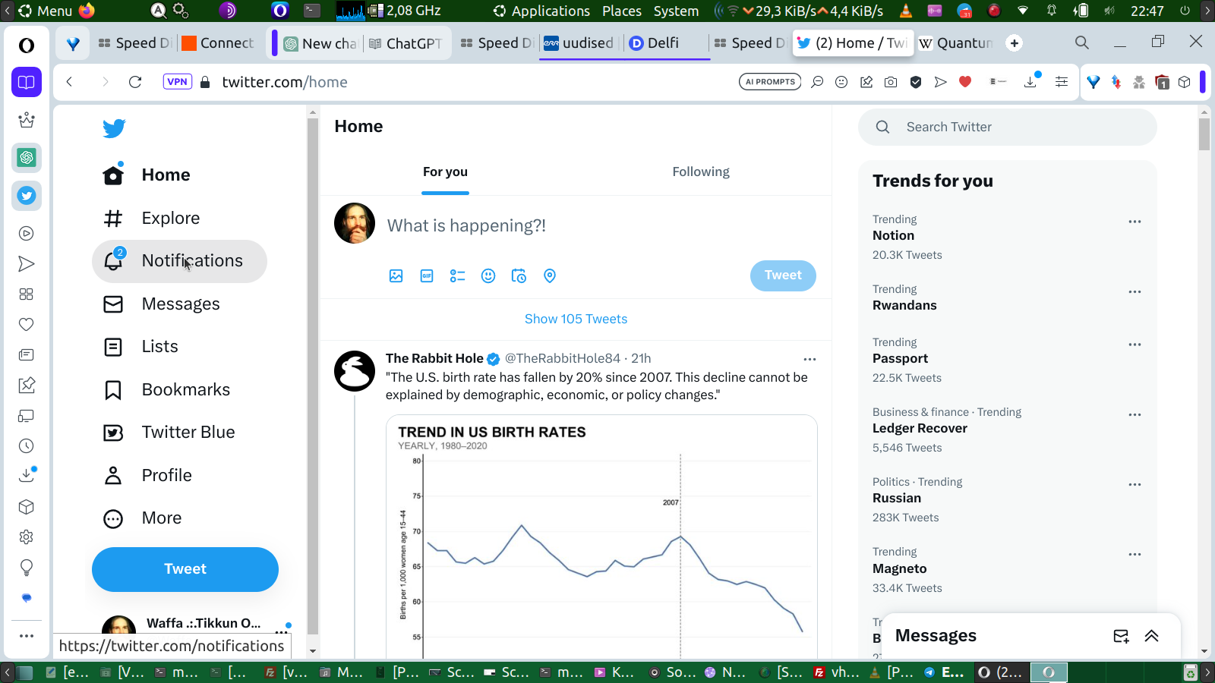The image size is (1215, 683).
Task: Open History clock icon in Opera sidebar
Action: pyautogui.click(x=27, y=446)
